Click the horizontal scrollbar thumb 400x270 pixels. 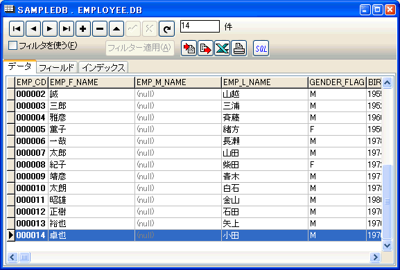[24, 257]
